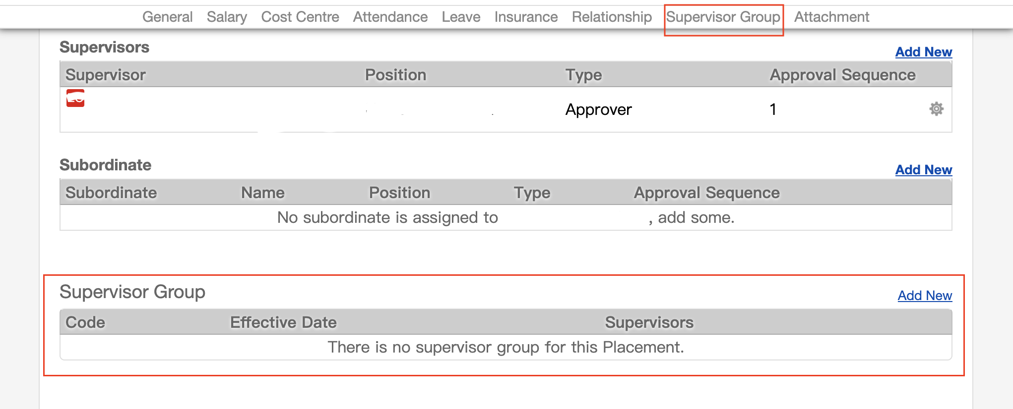Viewport: 1013px width, 409px height.
Task: Click the Subordinate table Name header
Action: (263, 193)
